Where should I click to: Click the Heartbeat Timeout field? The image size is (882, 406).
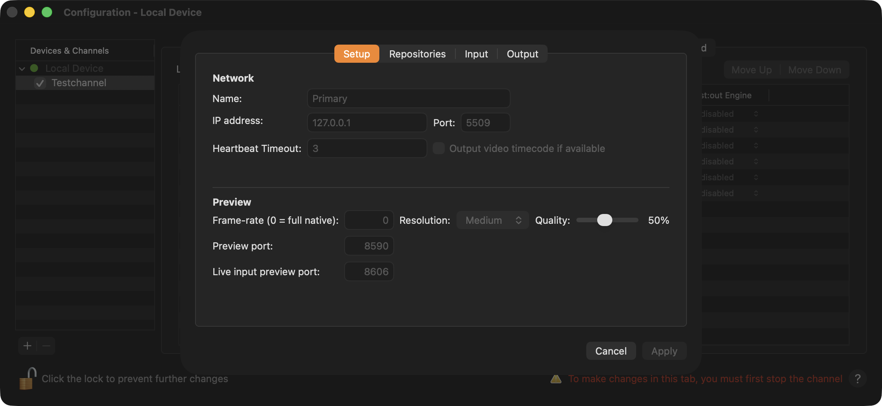pos(367,148)
